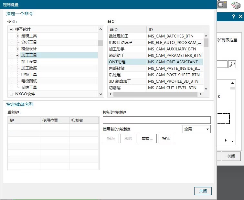Expand the 建模工具 tree node
The height and width of the screenshot is (200, 244).
[x=17, y=36]
